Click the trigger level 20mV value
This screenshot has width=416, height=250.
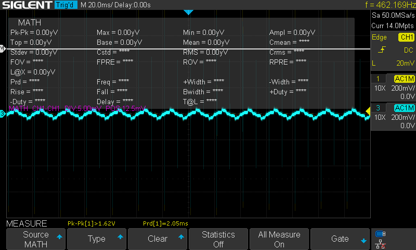tap(405, 63)
